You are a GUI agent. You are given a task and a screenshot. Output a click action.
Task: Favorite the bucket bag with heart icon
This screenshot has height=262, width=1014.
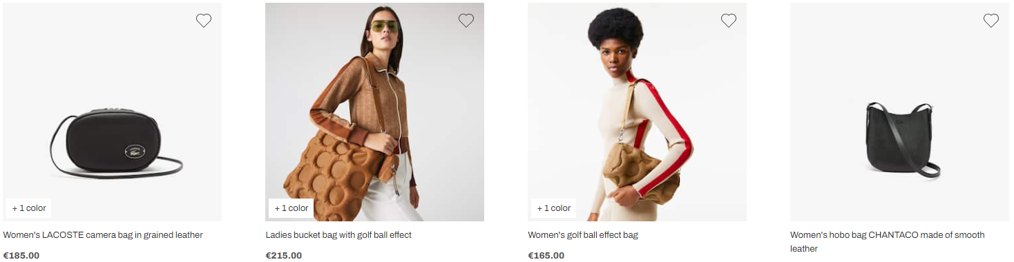(466, 21)
